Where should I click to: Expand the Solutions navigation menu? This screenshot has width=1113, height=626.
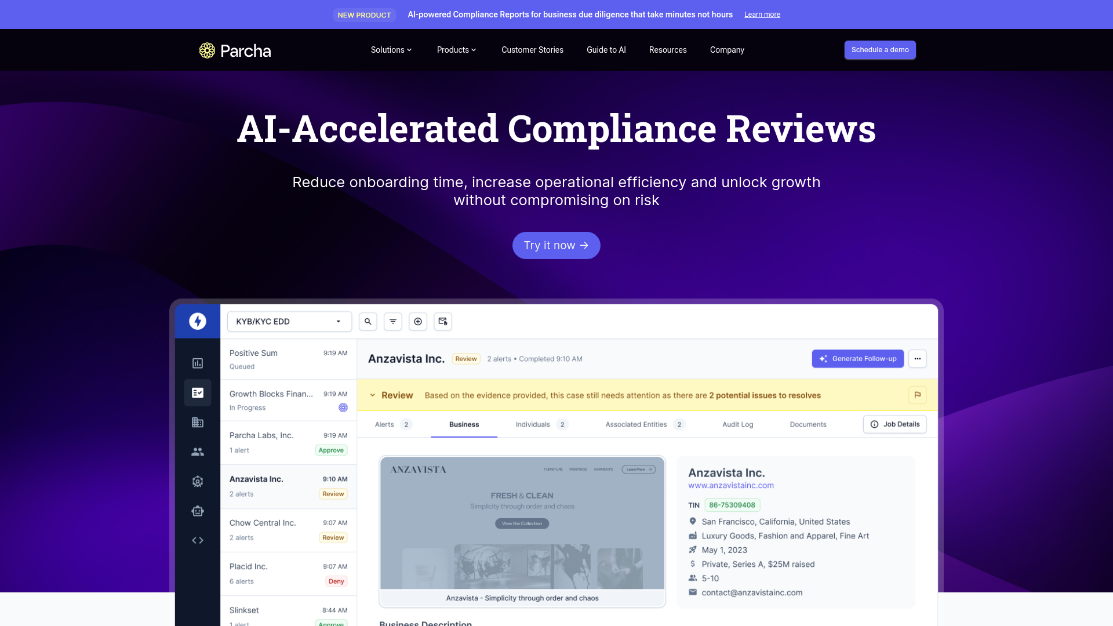[391, 50]
